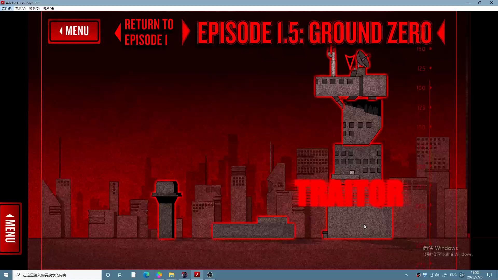
Task: Select the middle angled section of tower
Action: 362,122
